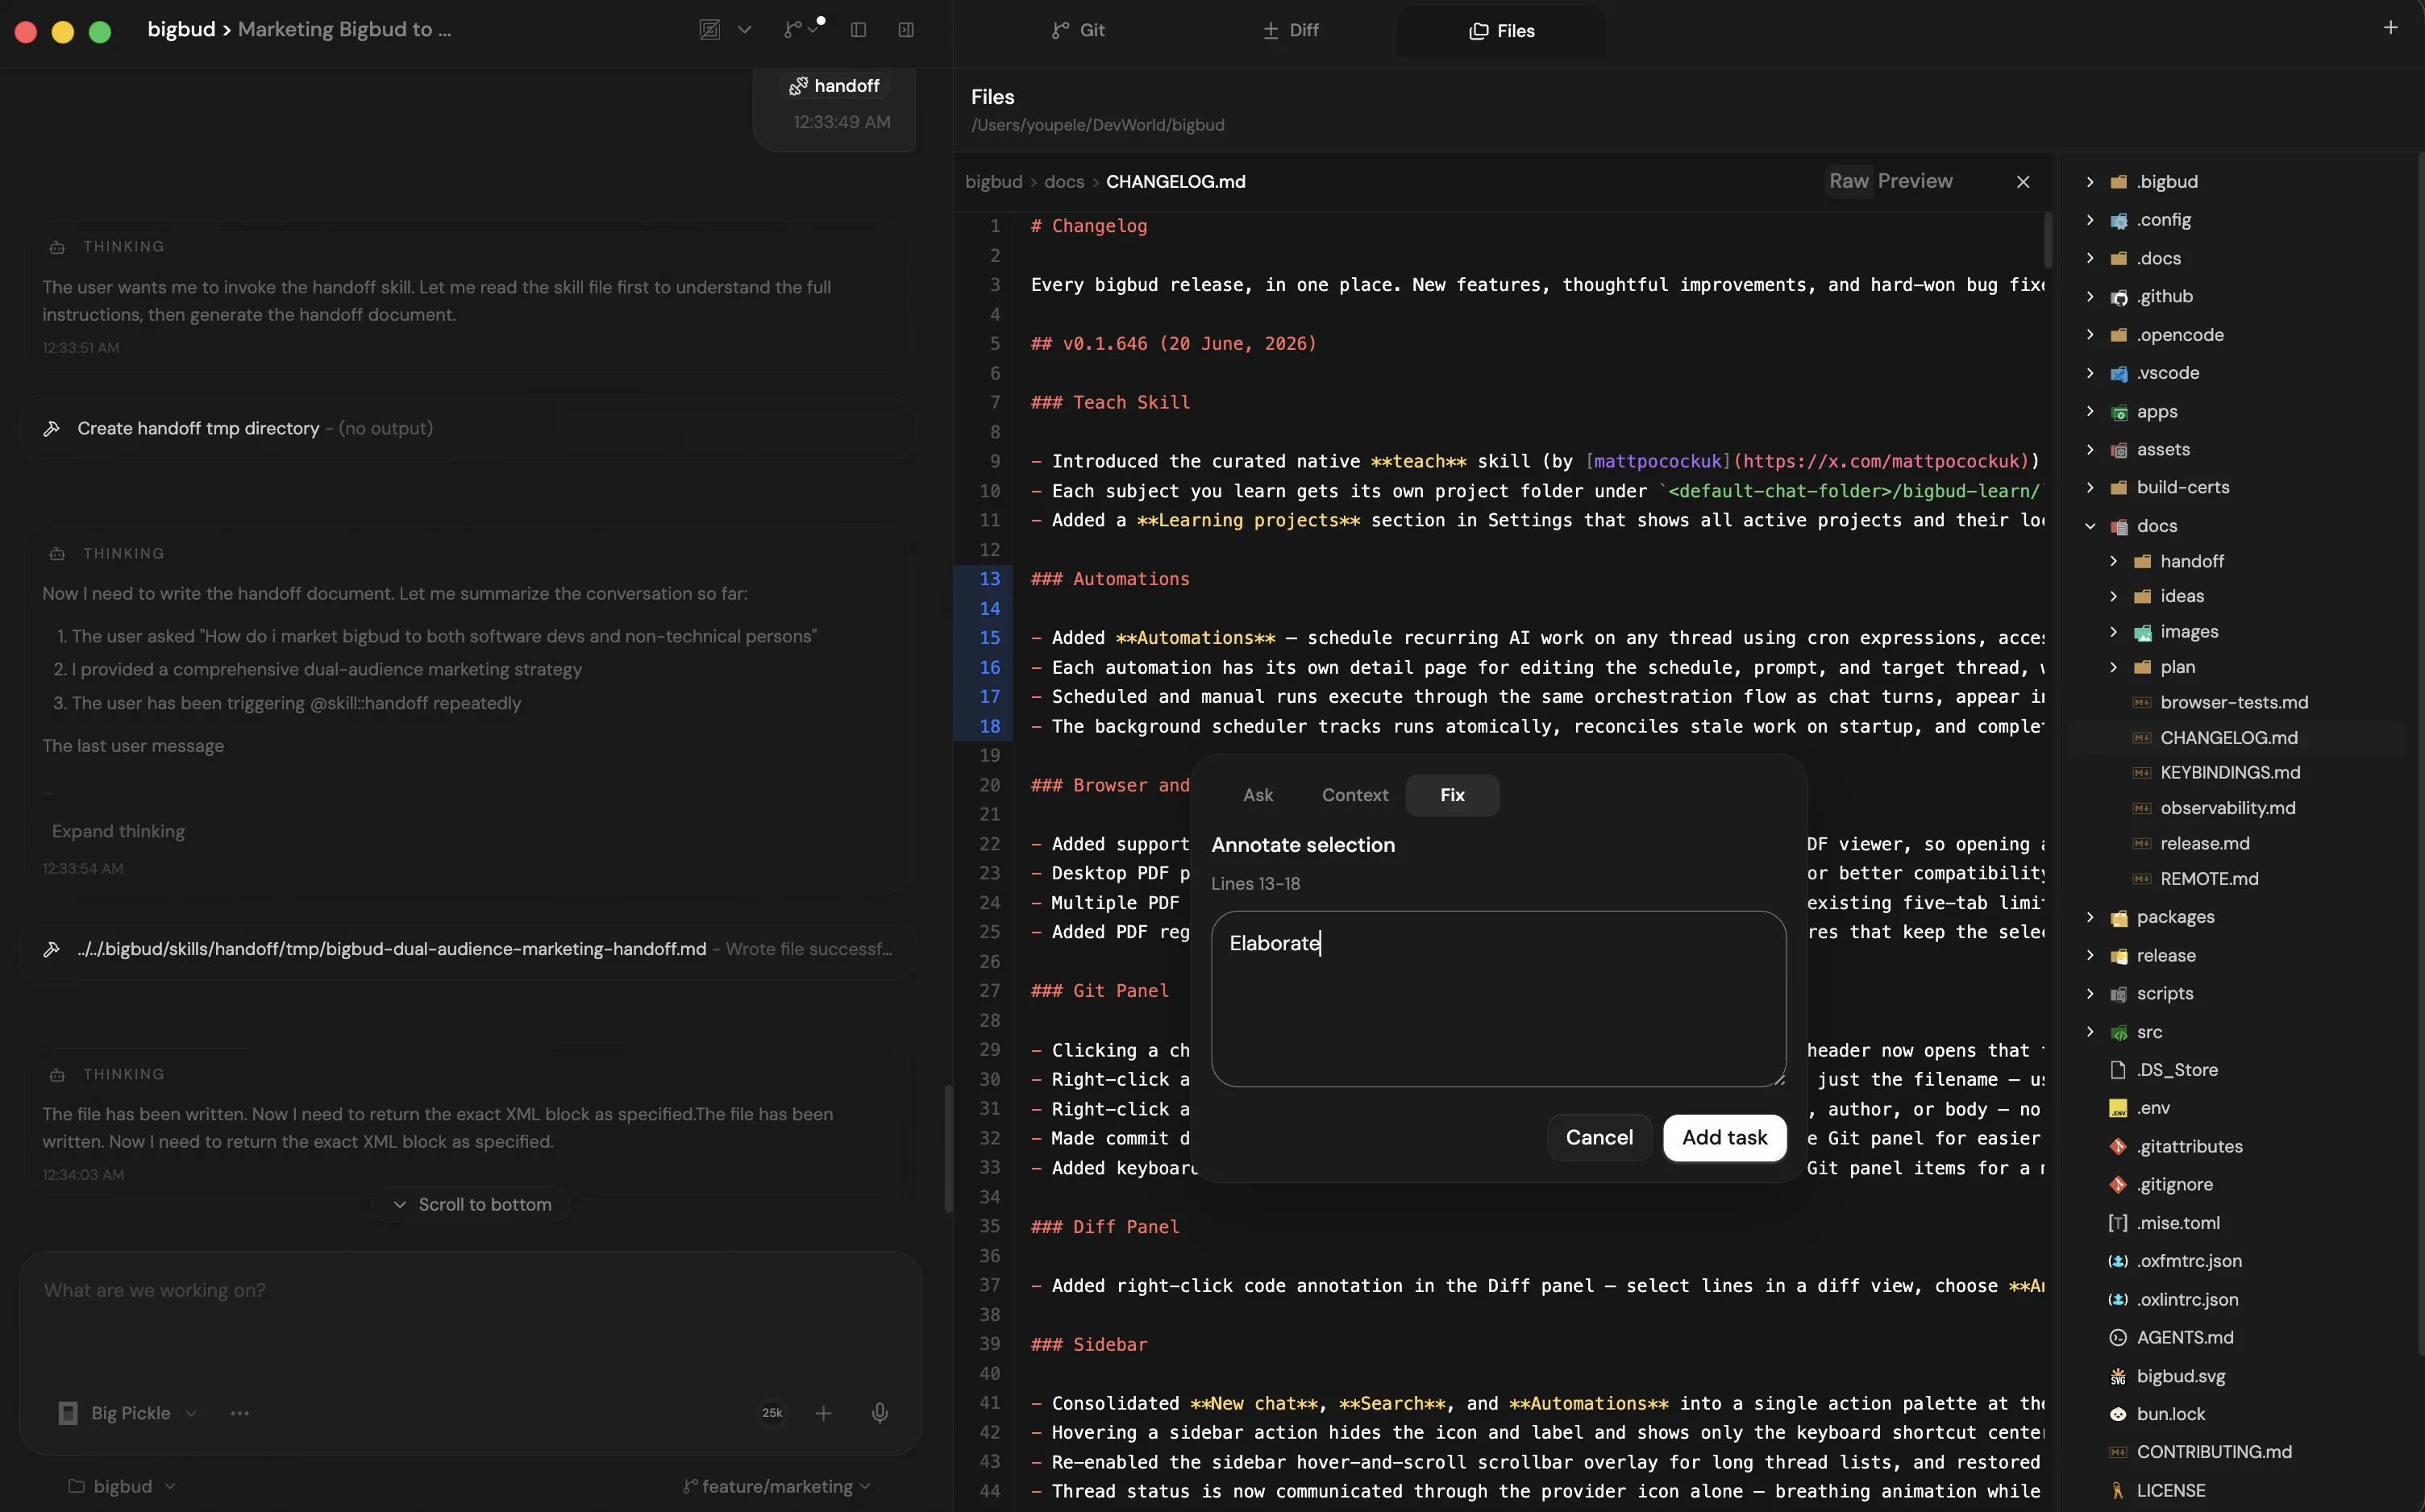Switch to Preview view mode
Screen dimensions: 2425x1512
[x=1914, y=181]
